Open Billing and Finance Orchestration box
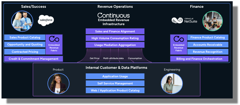 (199, 59)
